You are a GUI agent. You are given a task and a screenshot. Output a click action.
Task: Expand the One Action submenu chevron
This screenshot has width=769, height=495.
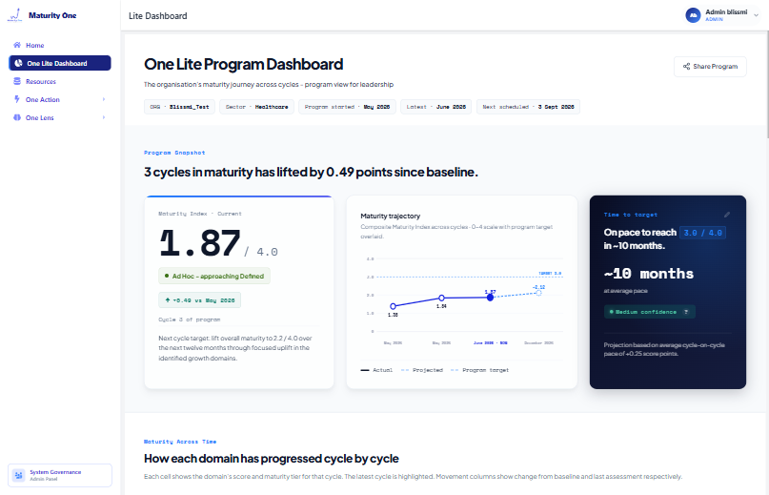(104, 99)
